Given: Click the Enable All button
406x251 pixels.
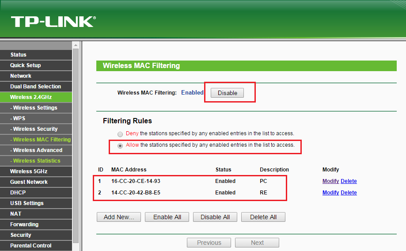Looking at the screenshot, I should [167, 217].
